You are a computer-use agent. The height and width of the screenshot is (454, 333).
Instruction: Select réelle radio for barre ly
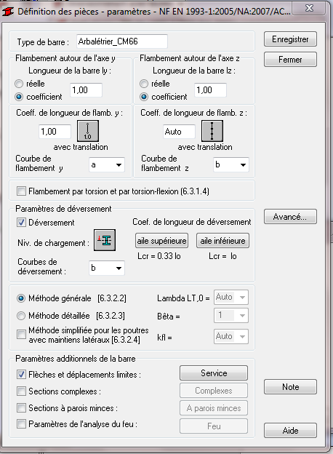(x=19, y=84)
